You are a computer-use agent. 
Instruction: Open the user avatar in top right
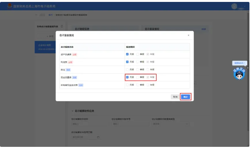[x=234, y=6]
